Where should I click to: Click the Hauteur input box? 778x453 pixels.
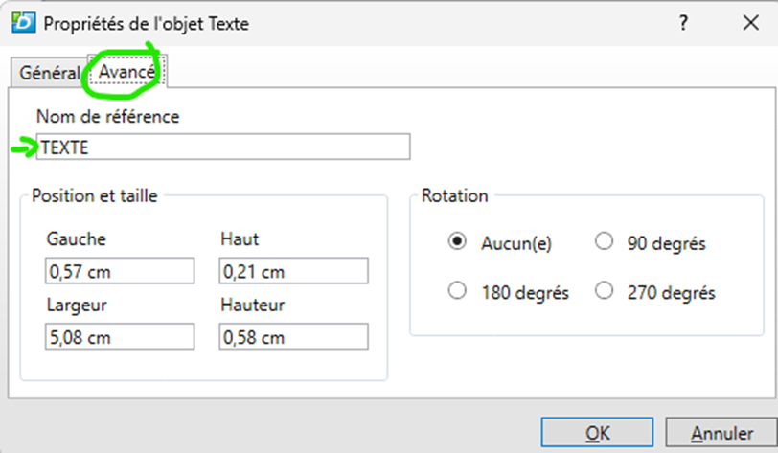(x=294, y=337)
